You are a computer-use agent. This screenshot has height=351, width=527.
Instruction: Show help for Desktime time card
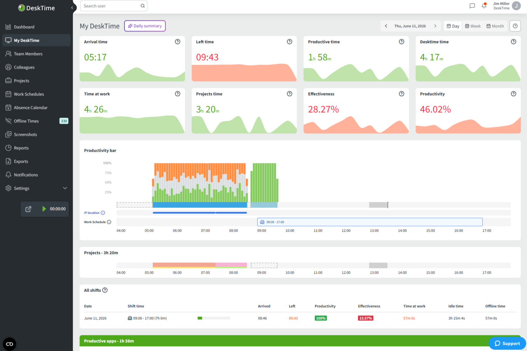tap(513, 42)
